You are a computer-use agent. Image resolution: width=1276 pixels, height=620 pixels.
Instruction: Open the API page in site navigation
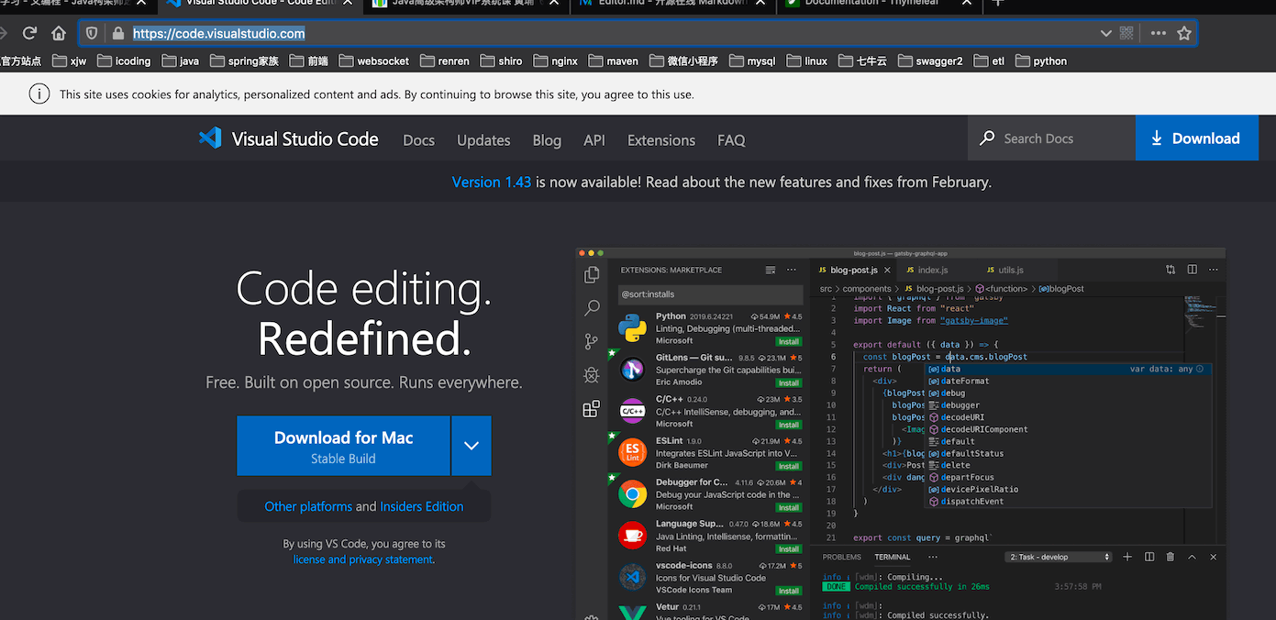(594, 140)
